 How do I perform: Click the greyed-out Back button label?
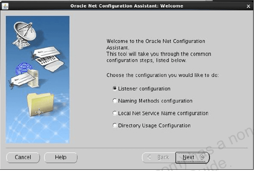click(163, 157)
